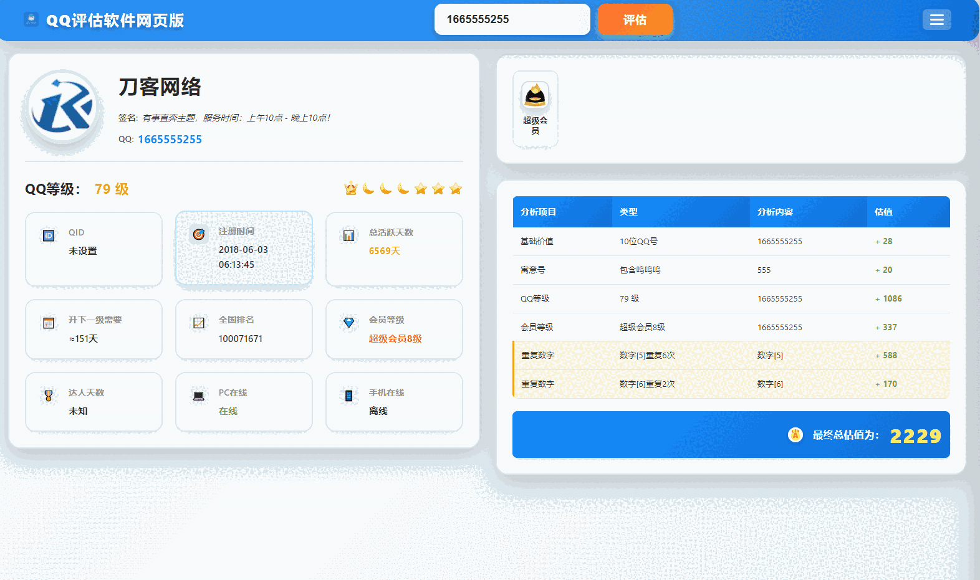The width and height of the screenshot is (980, 580).
Task: Click the 刀客网络 nickname heading
Action: (160, 87)
